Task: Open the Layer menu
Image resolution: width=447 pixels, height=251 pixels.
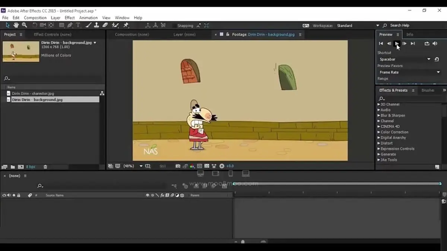Action: pos(56,18)
